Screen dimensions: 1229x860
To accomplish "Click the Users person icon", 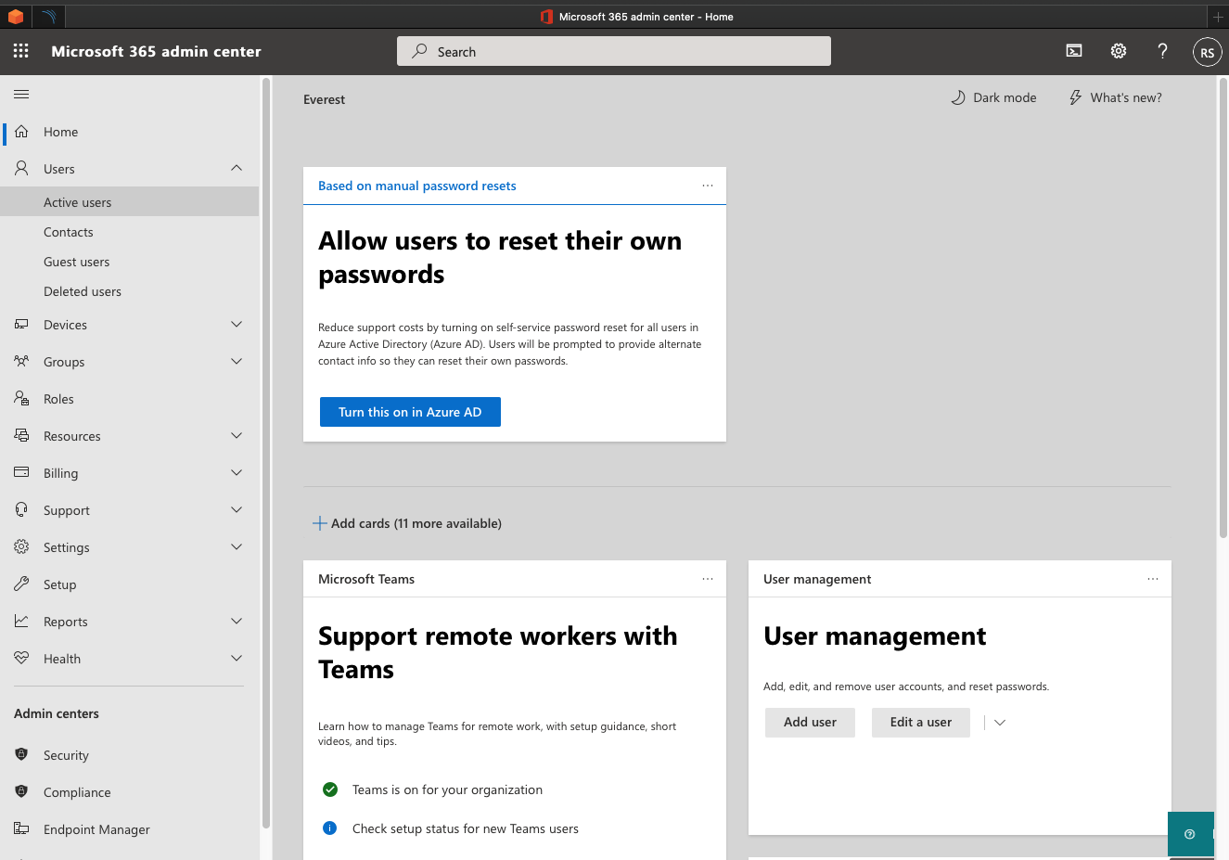I will click(x=21, y=168).
